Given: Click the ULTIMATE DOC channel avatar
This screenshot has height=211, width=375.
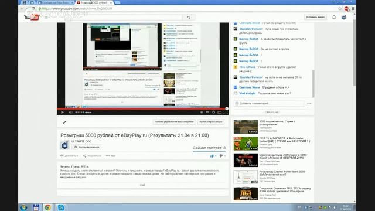Looking at the screenshot, I should tap(64, 145).
